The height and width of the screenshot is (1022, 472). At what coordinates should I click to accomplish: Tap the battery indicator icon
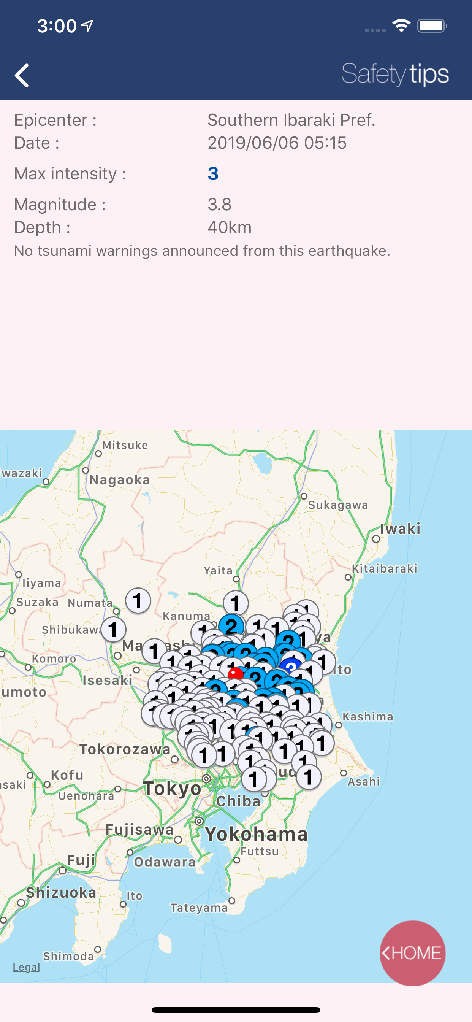pyautogui.click(x=432, y=26)
